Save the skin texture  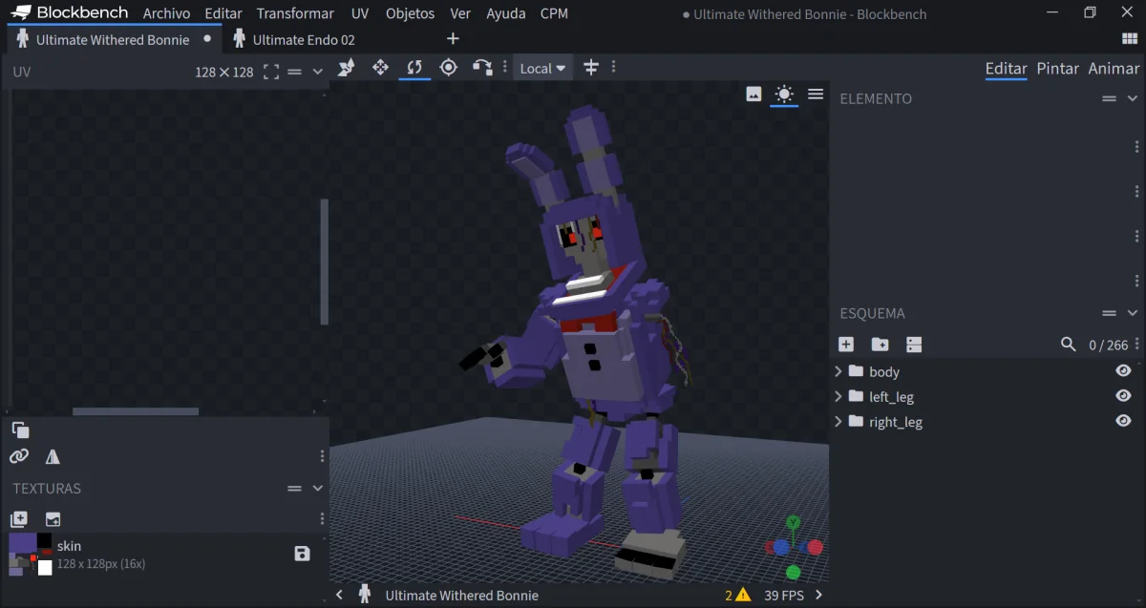pyautogui.click(x=303, y=554)
